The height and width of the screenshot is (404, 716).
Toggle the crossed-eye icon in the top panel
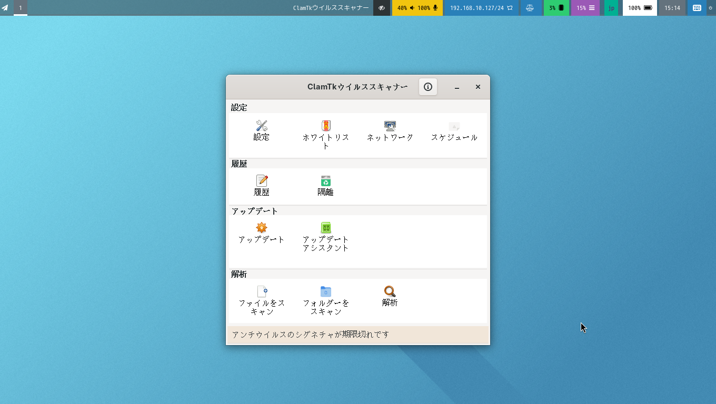pyautogui.click(x=382, y=8)
